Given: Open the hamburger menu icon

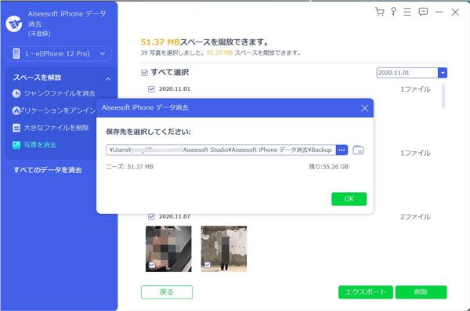Looking at the screenshot, I should point(407,12).
